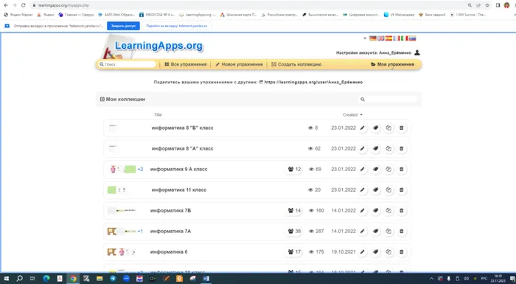Image resolution: width=516 pixels, height=284 pixels.
Task: Copy the информатика 11 класс collection
Action: pos(388,190)
